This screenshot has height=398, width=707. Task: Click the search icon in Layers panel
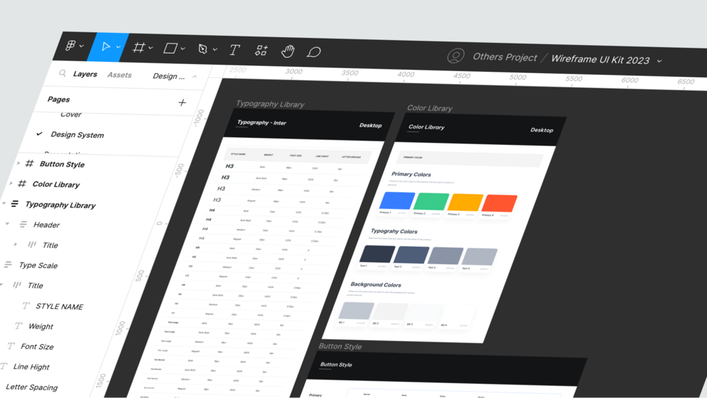pyautogui.click(x=63, y=73)
